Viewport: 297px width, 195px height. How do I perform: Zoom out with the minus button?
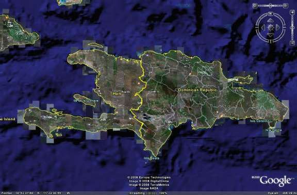(292, 43)
